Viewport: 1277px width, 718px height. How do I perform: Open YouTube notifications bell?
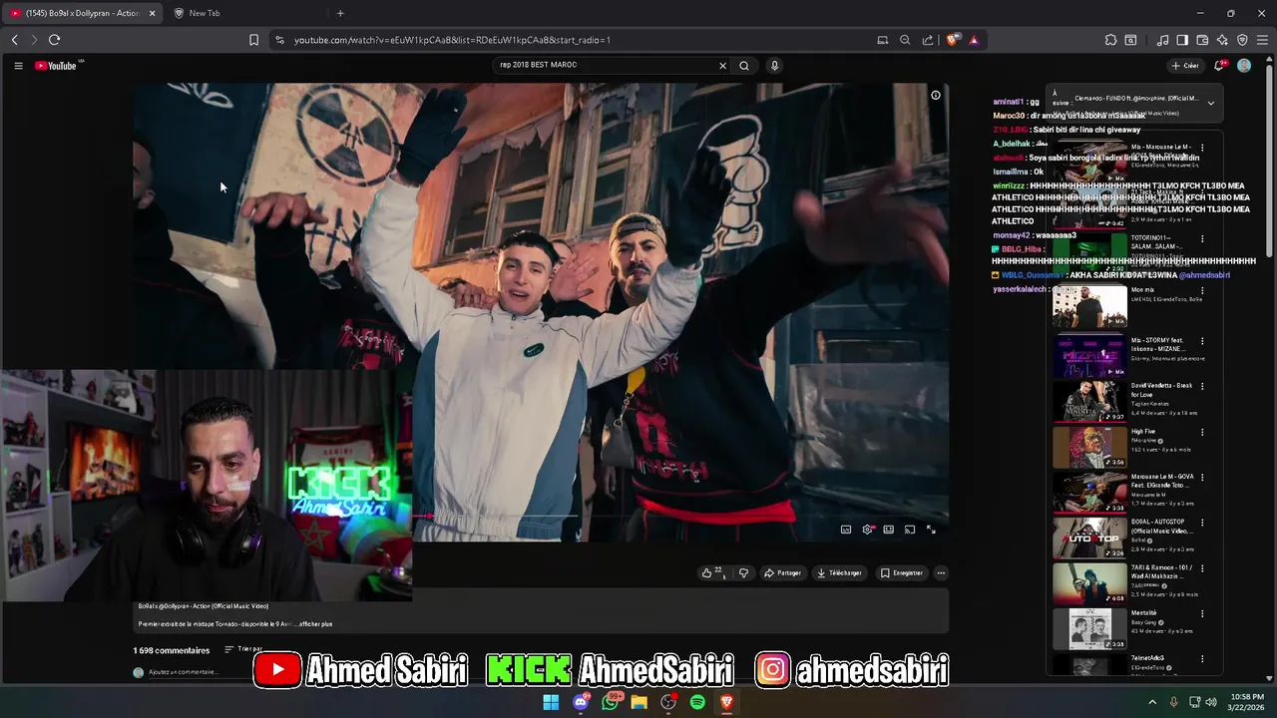point(1219,66)
